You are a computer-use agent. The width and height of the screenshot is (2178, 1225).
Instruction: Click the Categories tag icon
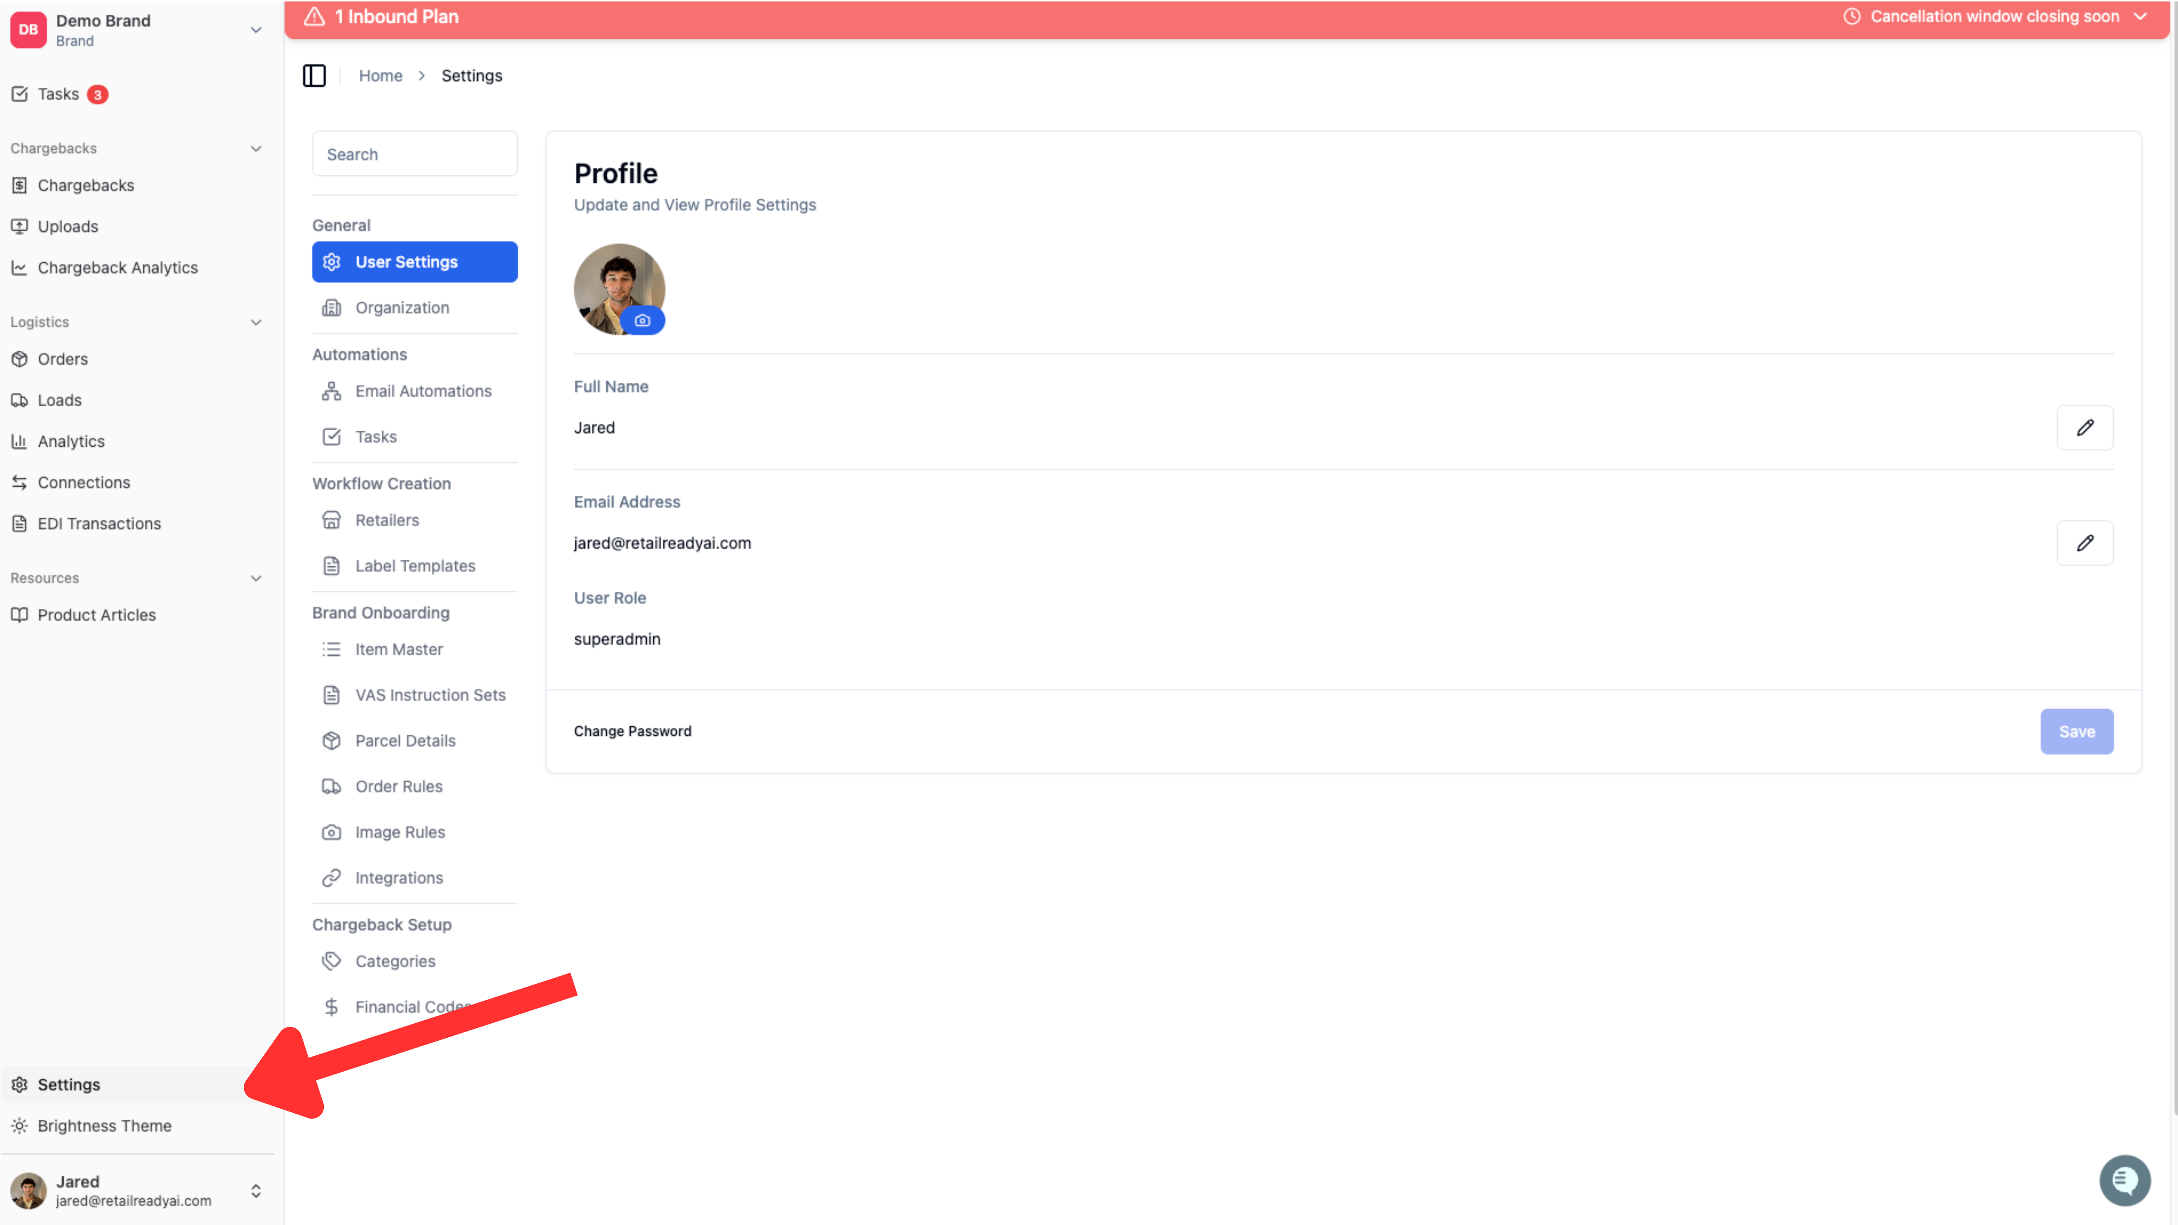331,961
